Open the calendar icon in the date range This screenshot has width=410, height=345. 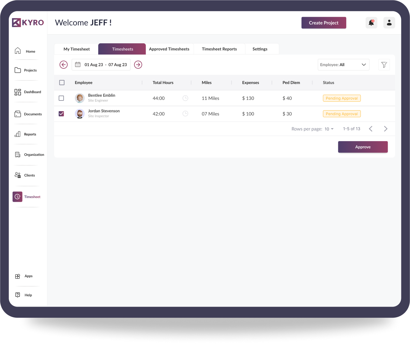pos(78,64)
